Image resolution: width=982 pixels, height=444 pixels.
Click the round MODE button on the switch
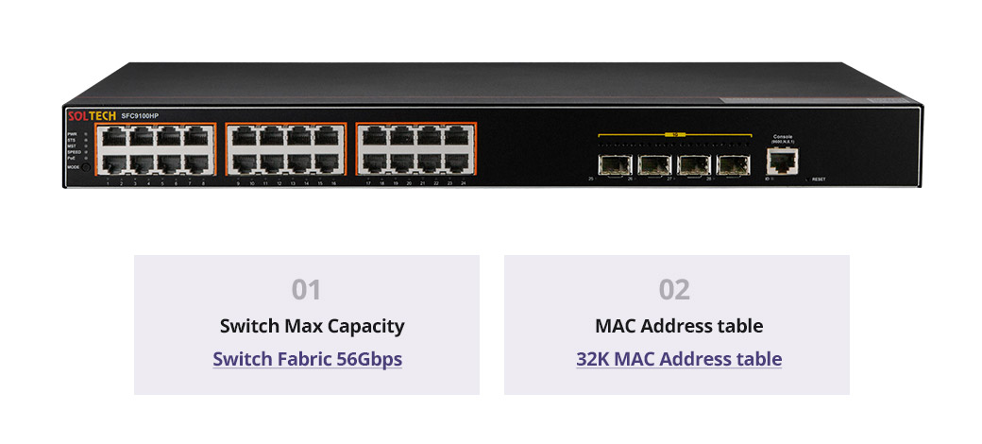pyautogui.click(x=86, y=167)
